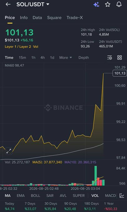
Task: Add SOL/USDT to favorites with star
Action: pyautogui.click(x=108, y=4)
